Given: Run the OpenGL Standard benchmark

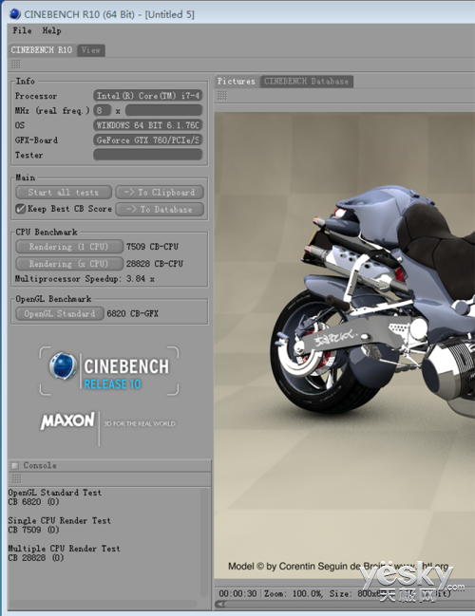Looking at the screenshot, I should pos(60,313).
